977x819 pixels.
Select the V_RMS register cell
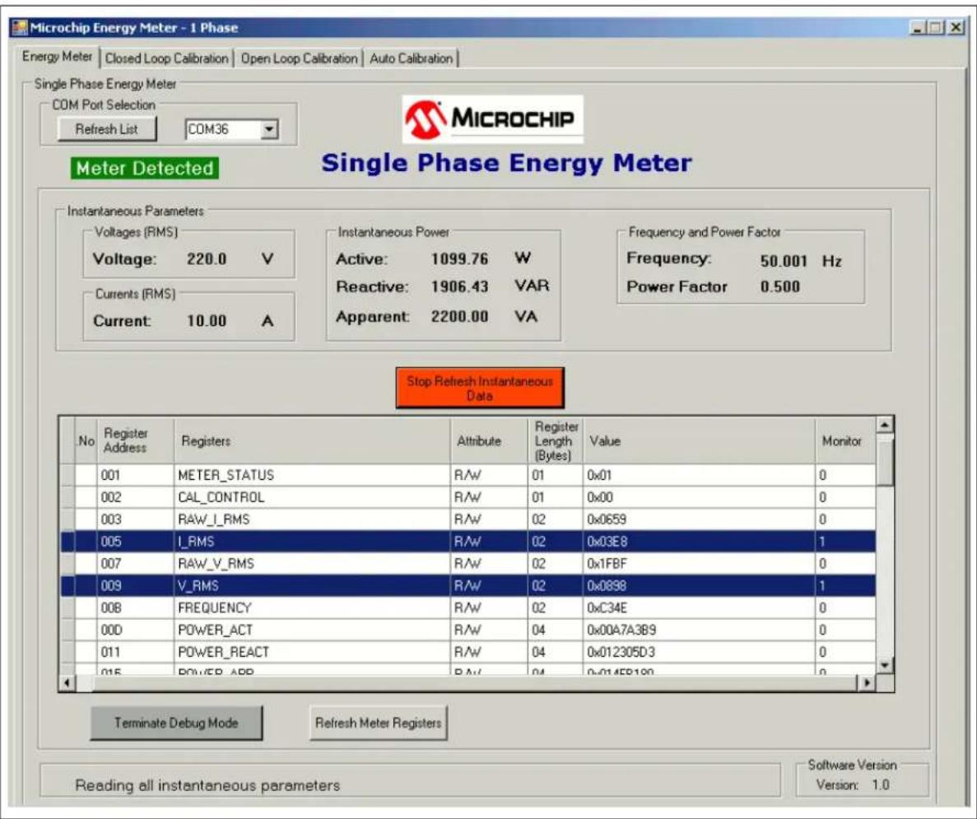(x=312, y=586)
